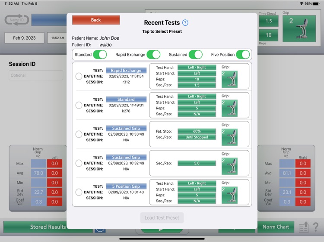Select Sustained Grip 10:33:49 radio button
Image resolution: width=324 pixels, height=242 pixels.
pos(79,134)
